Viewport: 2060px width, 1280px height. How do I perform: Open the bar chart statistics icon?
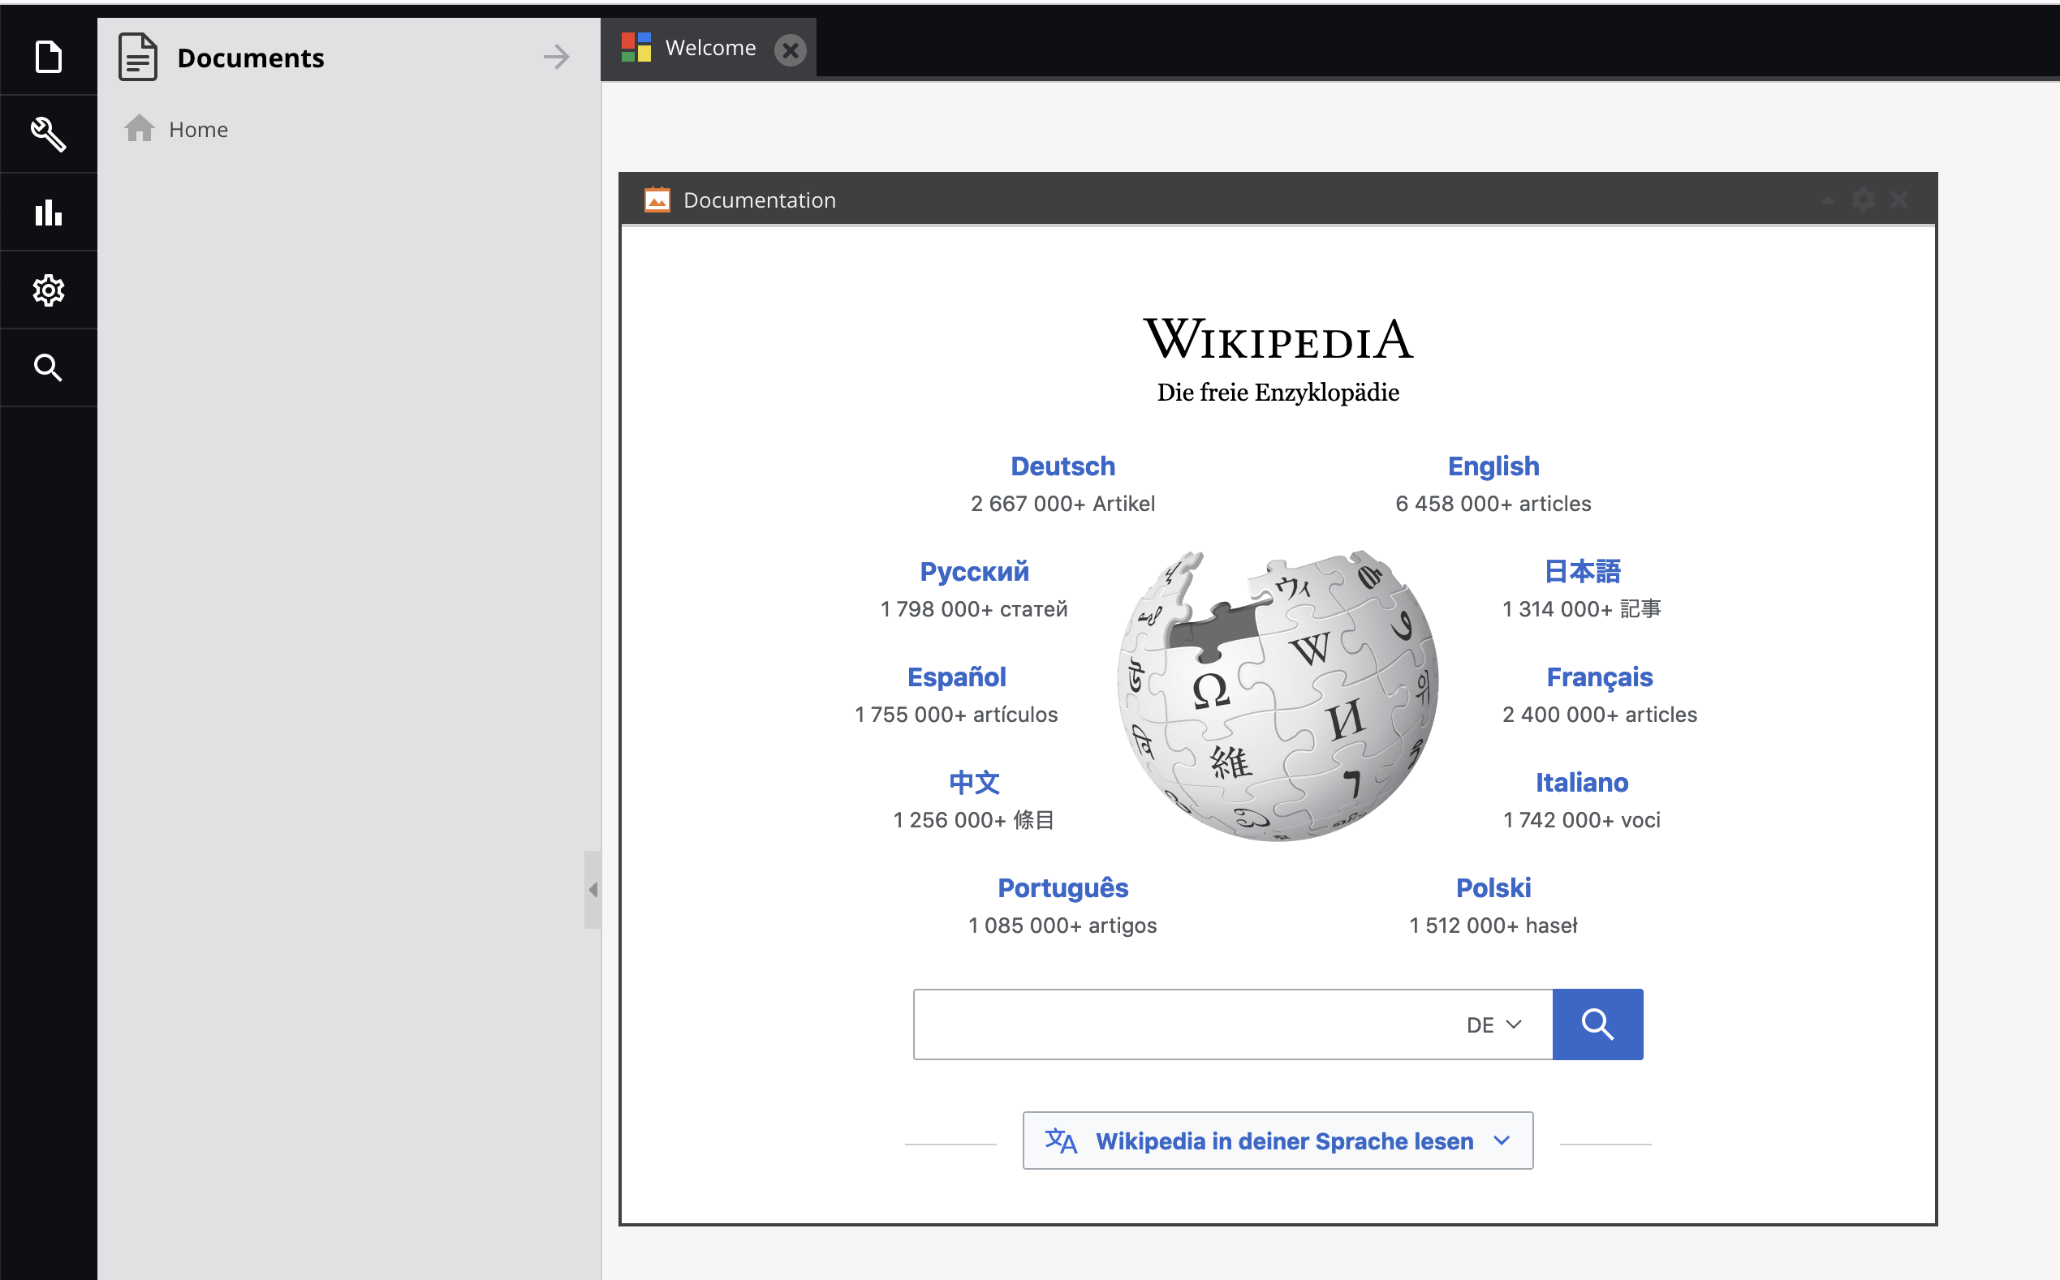(x=48, y=212)
